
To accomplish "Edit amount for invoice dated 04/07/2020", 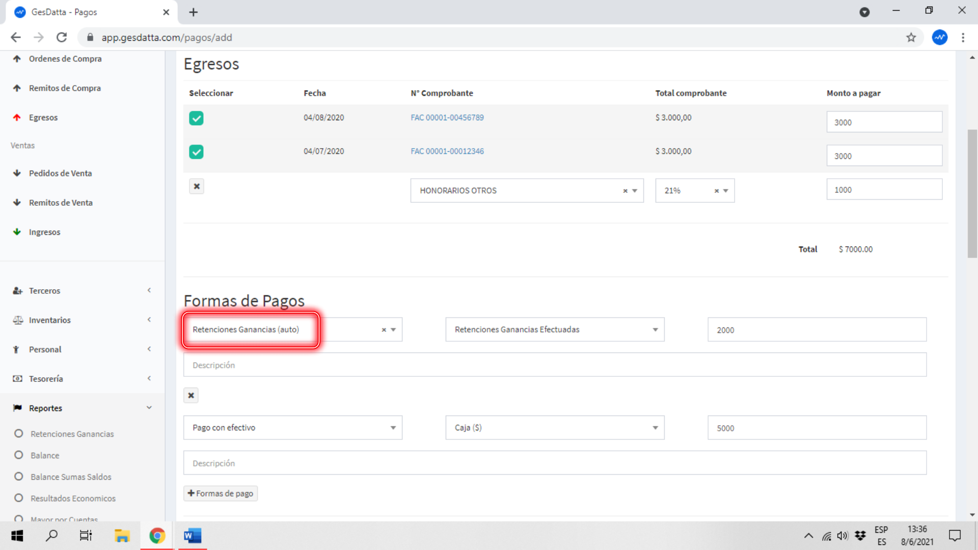I will click(x=884, y=156).
